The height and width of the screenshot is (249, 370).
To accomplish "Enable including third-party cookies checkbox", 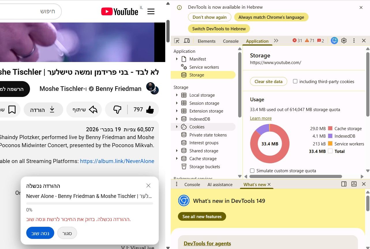I will [295, 81].
